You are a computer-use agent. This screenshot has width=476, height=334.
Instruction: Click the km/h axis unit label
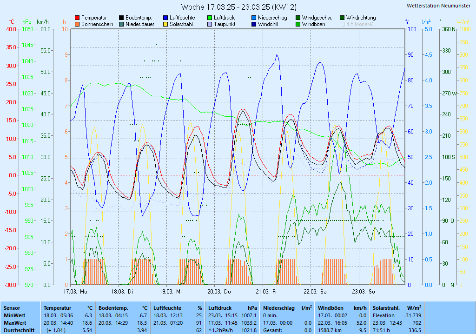coord(42,22)
